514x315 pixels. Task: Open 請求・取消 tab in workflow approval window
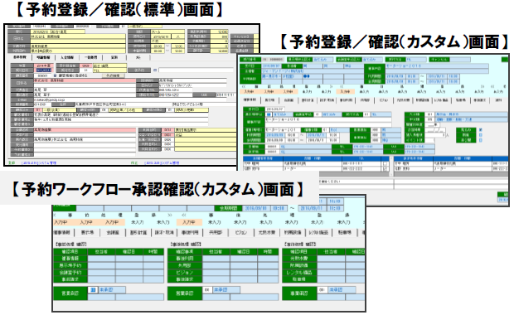click(x=164, y=232)
